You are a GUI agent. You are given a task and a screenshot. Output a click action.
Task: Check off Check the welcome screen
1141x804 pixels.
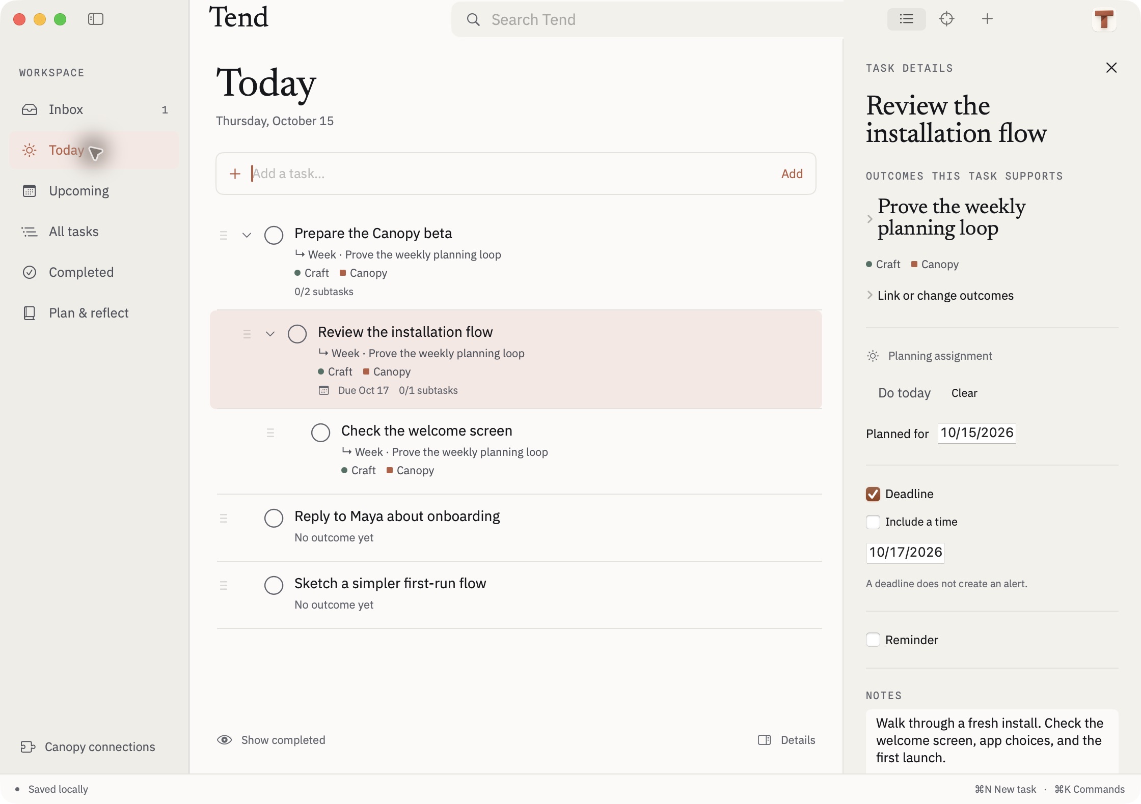(x=320, y=433)
